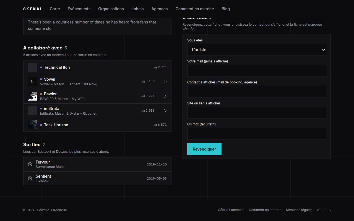Click the Revendiquer button

click(x=204, y=149)
